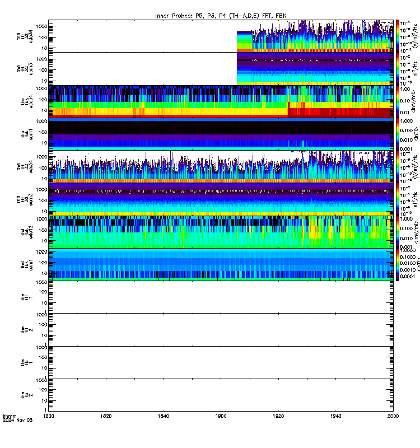Select the 'the fff 2' panel label
This screenshot has width=420, height=448.
point(27,330)
